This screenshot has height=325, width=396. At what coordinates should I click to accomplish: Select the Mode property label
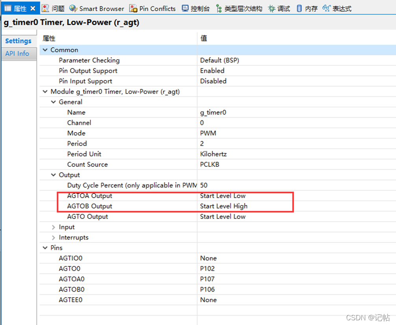tap(76, 133)
